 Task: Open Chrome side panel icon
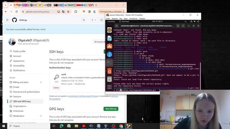click(x=89, y=11)
